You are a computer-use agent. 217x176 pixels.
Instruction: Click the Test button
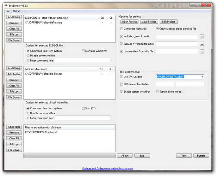pyautogui.click(x=184, y=156)
